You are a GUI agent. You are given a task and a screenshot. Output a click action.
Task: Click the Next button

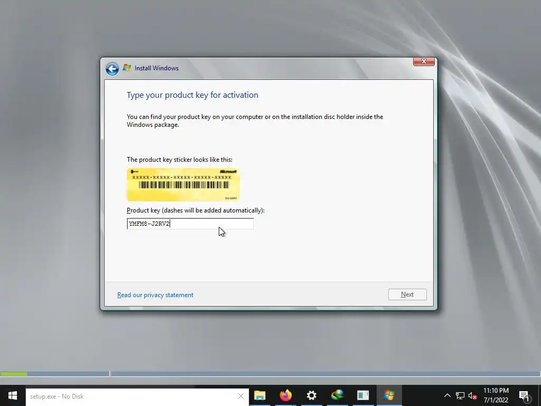pos(407,294)
